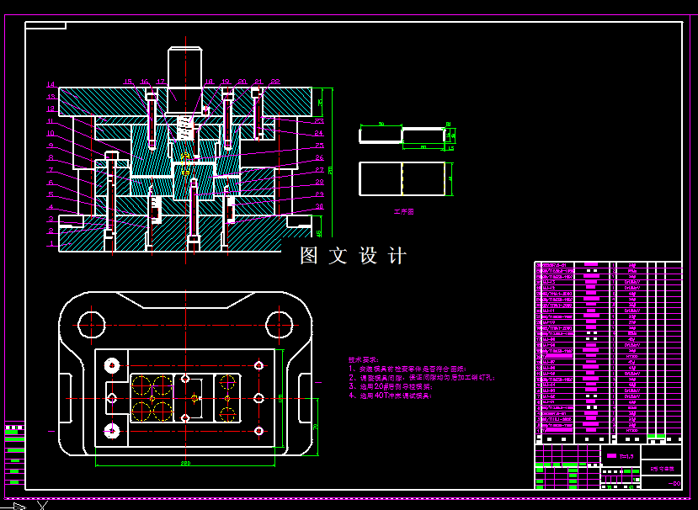Select part number label 3
698x510 pixels.
(51, 219)
